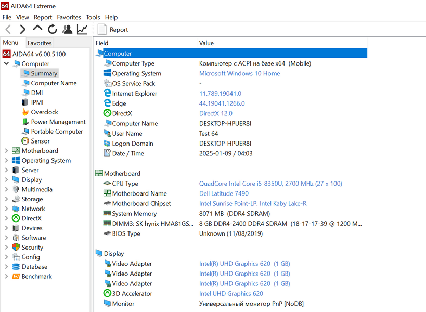Click the Internet Explorer icon in list
Viewport: 426px width, 312px height.
click(x=107, y=93)
